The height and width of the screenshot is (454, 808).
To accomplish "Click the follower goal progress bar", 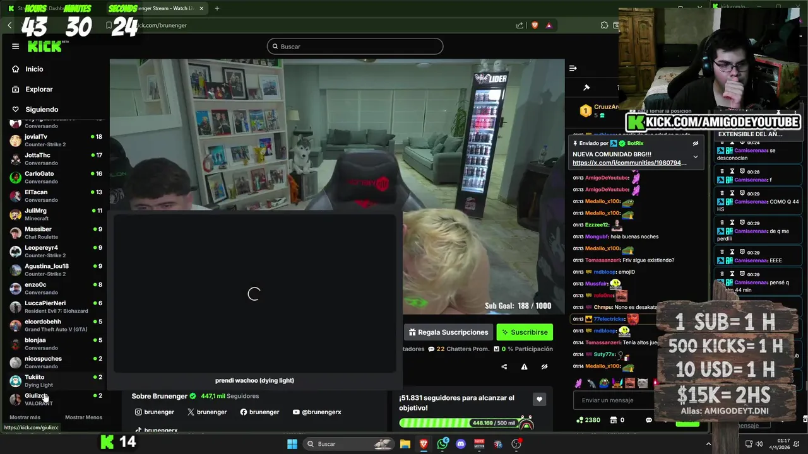I will coord(466,423).
